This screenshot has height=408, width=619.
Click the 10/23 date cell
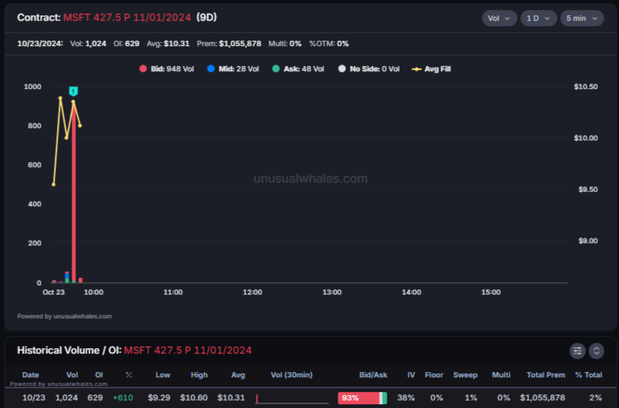click(34, 398)
